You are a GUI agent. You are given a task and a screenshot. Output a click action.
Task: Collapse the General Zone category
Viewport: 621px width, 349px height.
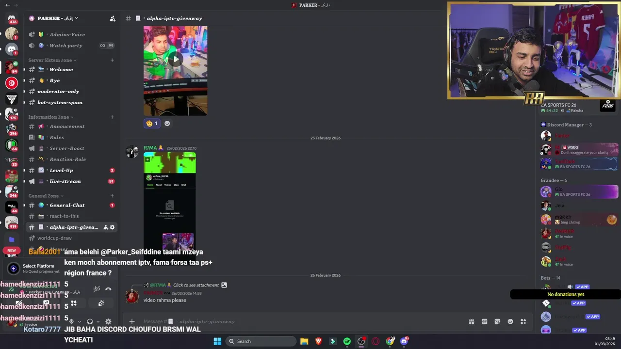(x=46, y=196)
